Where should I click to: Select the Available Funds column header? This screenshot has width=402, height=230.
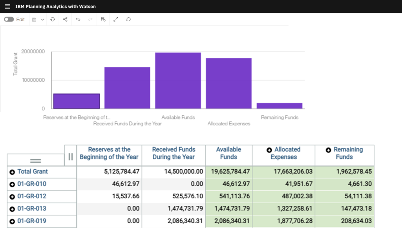pos(228,153)
